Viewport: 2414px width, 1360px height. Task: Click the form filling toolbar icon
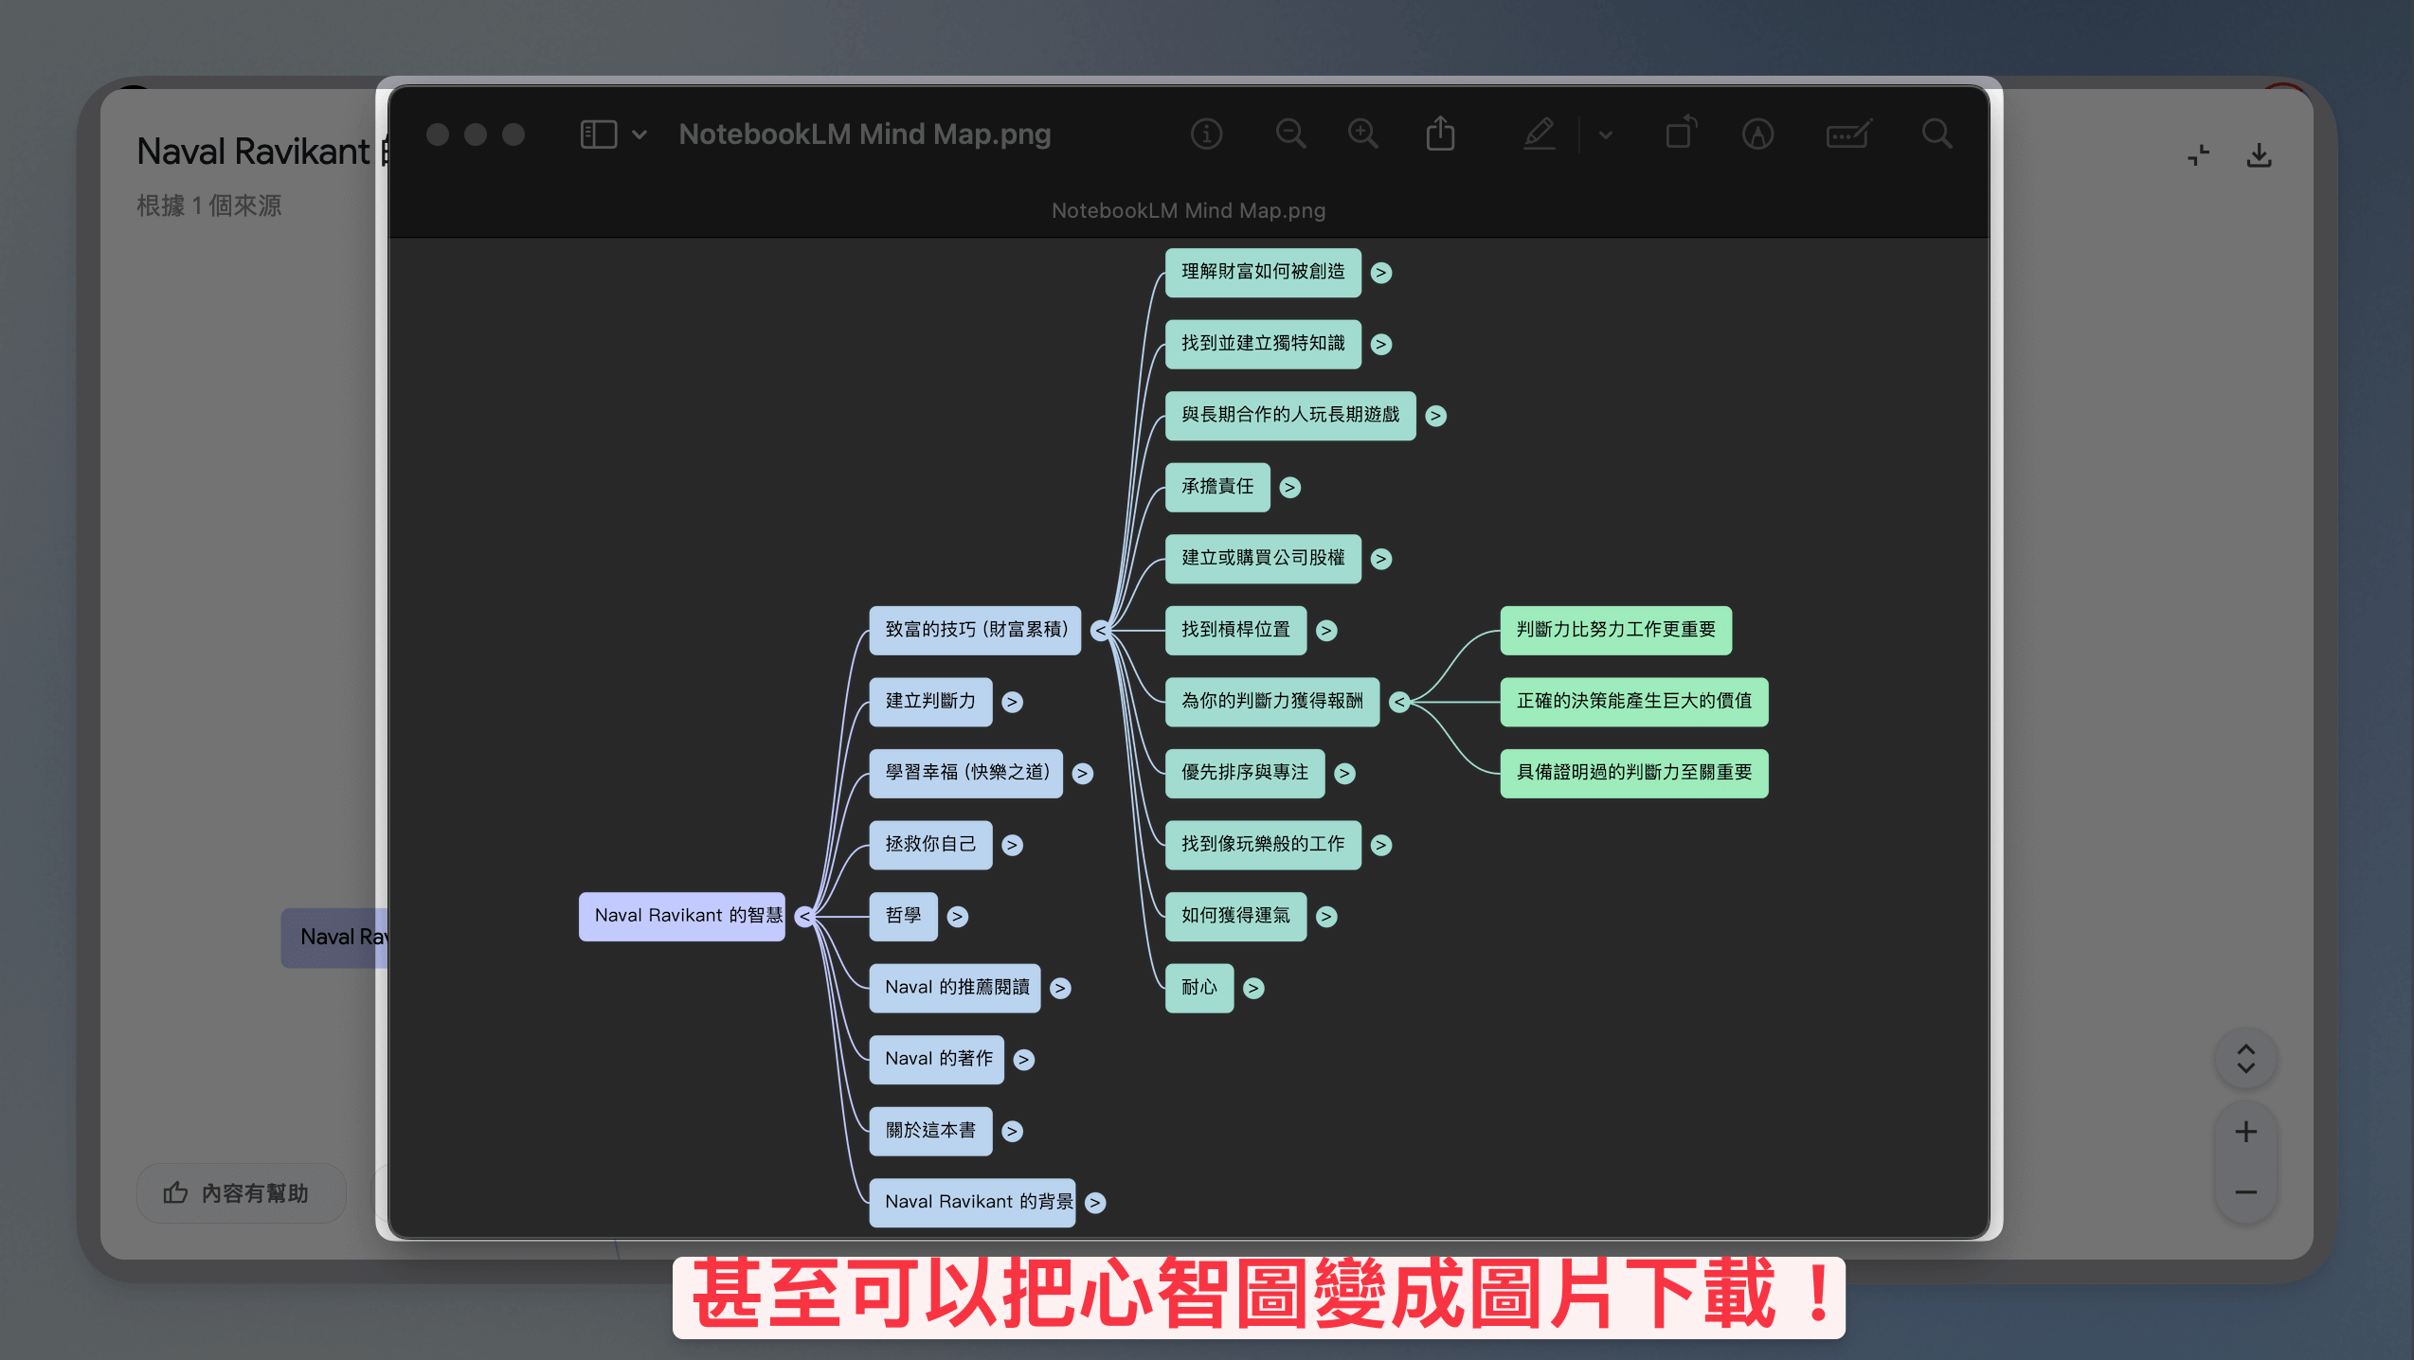point(1848,134)
